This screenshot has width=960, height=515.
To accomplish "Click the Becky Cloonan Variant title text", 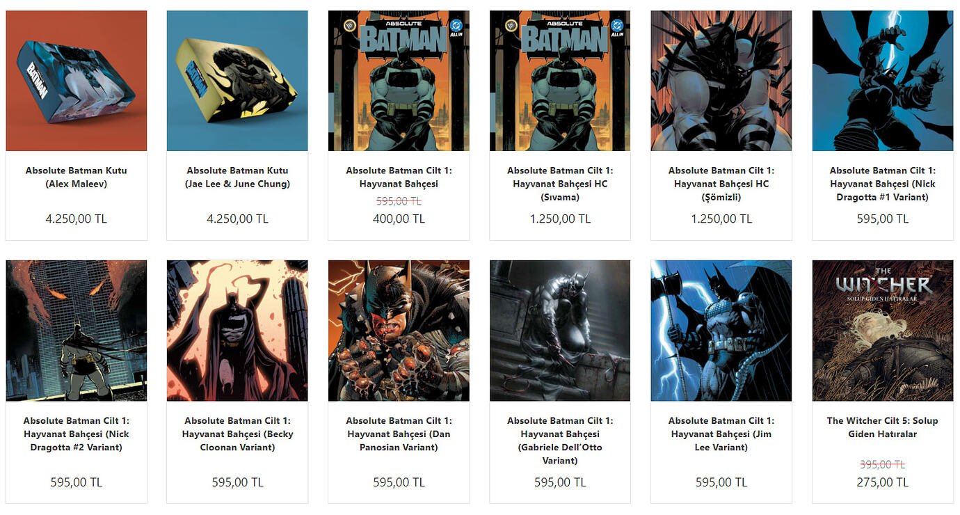I will (x=237, y=434).
